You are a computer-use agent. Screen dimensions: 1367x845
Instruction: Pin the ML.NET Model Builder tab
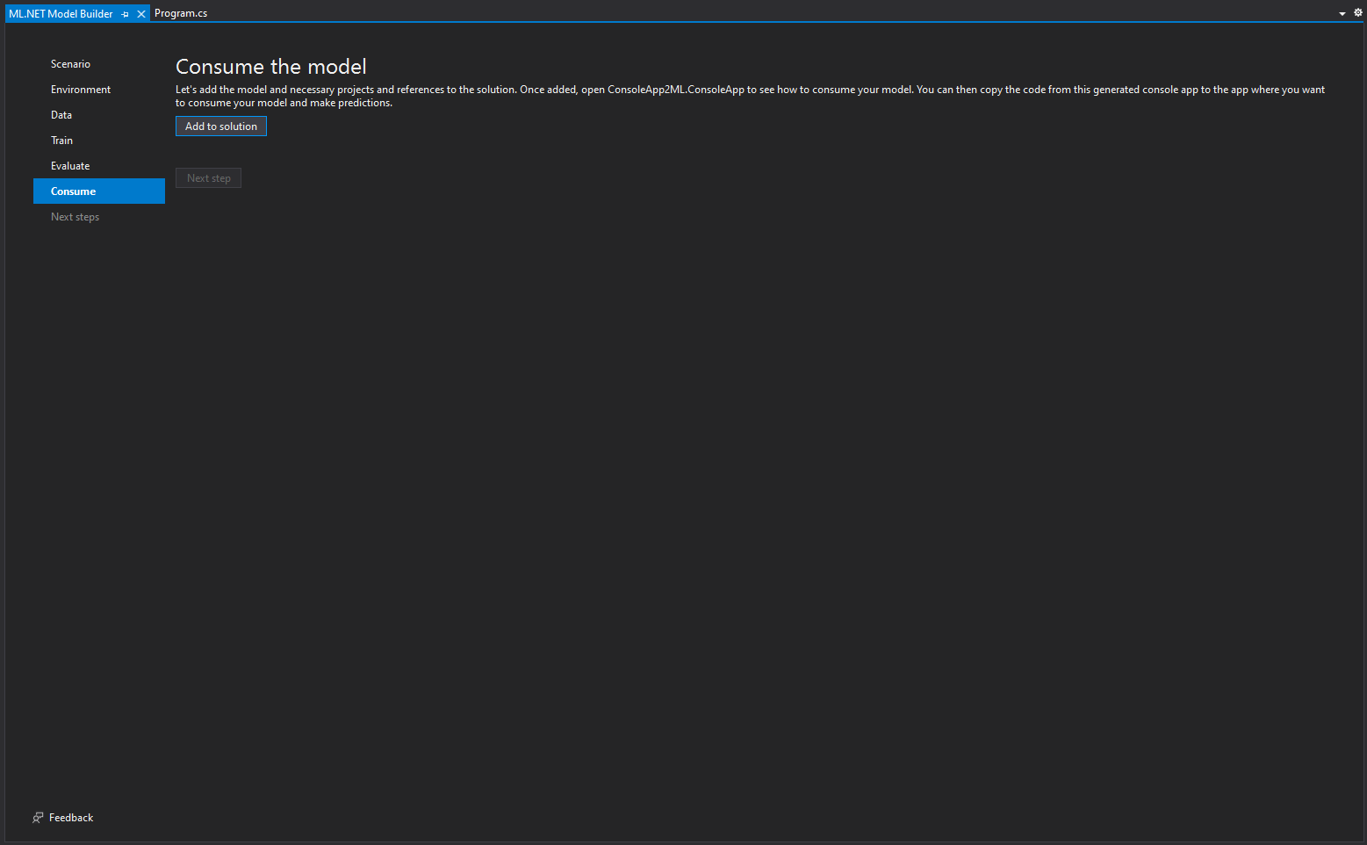pos(126,14)
